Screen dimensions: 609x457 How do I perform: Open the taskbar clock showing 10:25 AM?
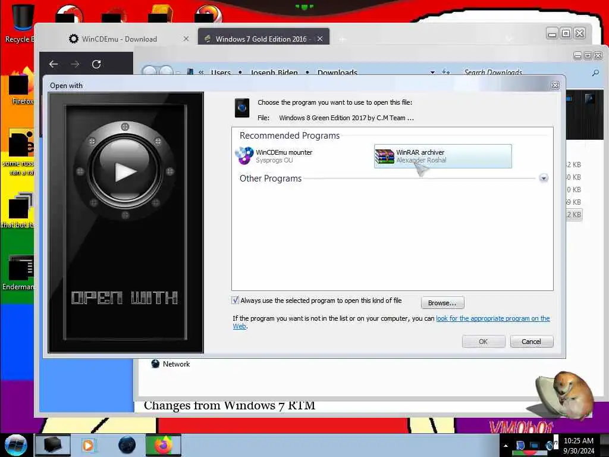[578, 445]
